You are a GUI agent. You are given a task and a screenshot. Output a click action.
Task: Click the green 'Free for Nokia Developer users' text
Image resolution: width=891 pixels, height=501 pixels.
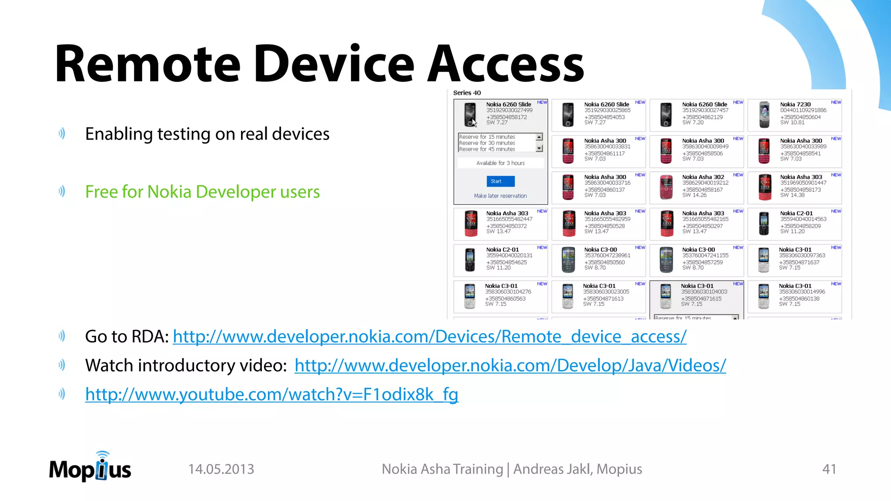tap(202, 192)
